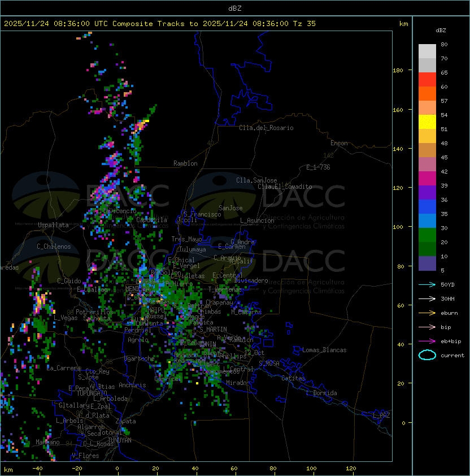Click the 'L_Dormida' map label
The image size is (470, 476).
click(x=321, y=393)
